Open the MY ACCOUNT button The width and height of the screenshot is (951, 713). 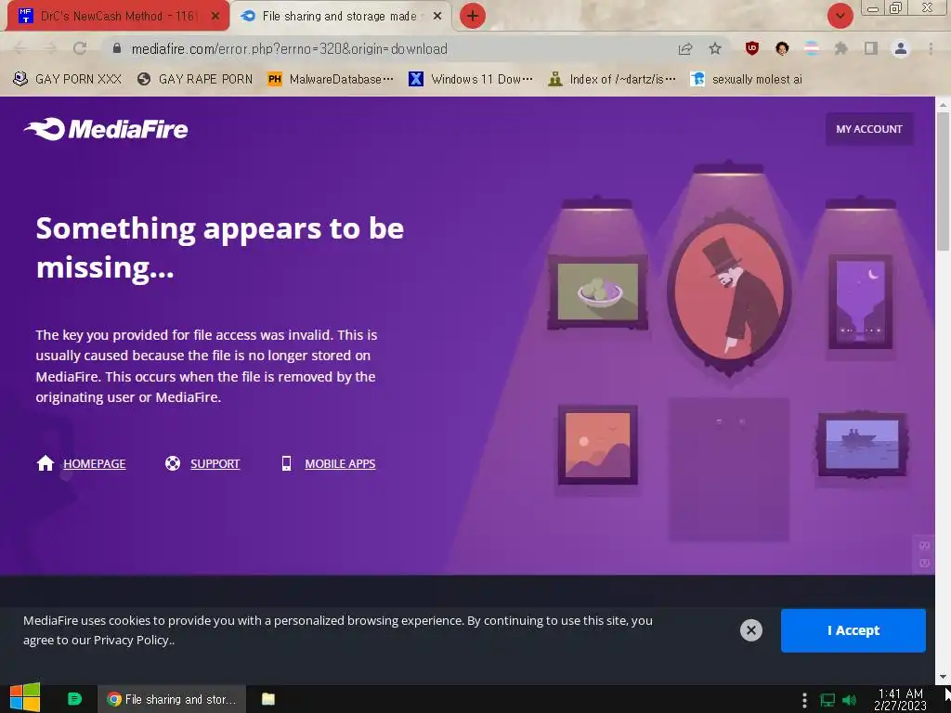pyautogui.click(x=868, y=129)
